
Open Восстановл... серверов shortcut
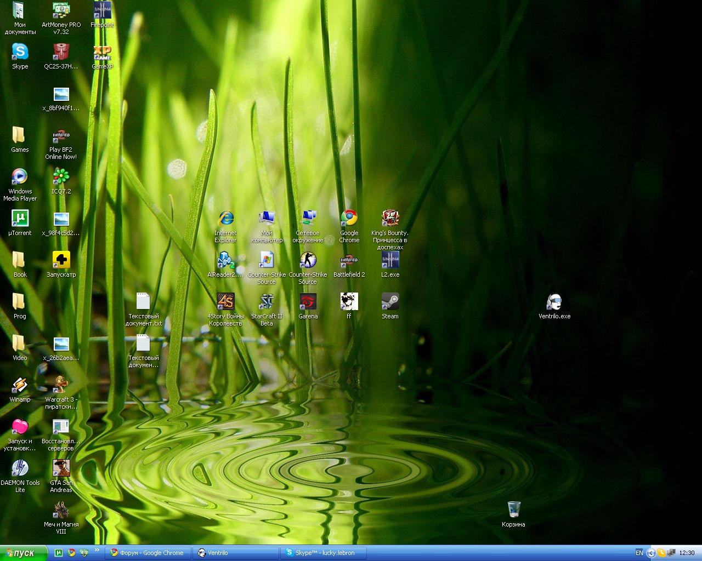(61, 435)
